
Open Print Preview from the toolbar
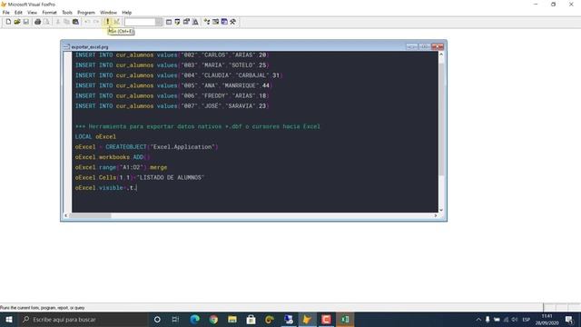46,22
